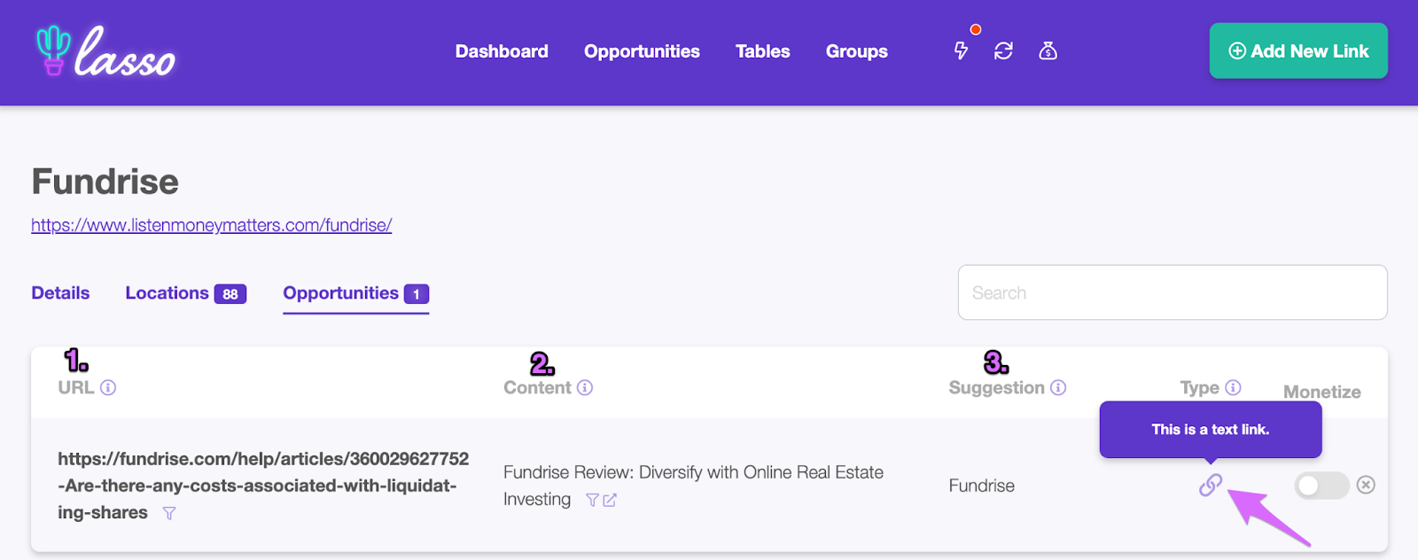Click the Lasso cactus logo
This screenshot has height=560, width=1418.
(x=105, y=51)
